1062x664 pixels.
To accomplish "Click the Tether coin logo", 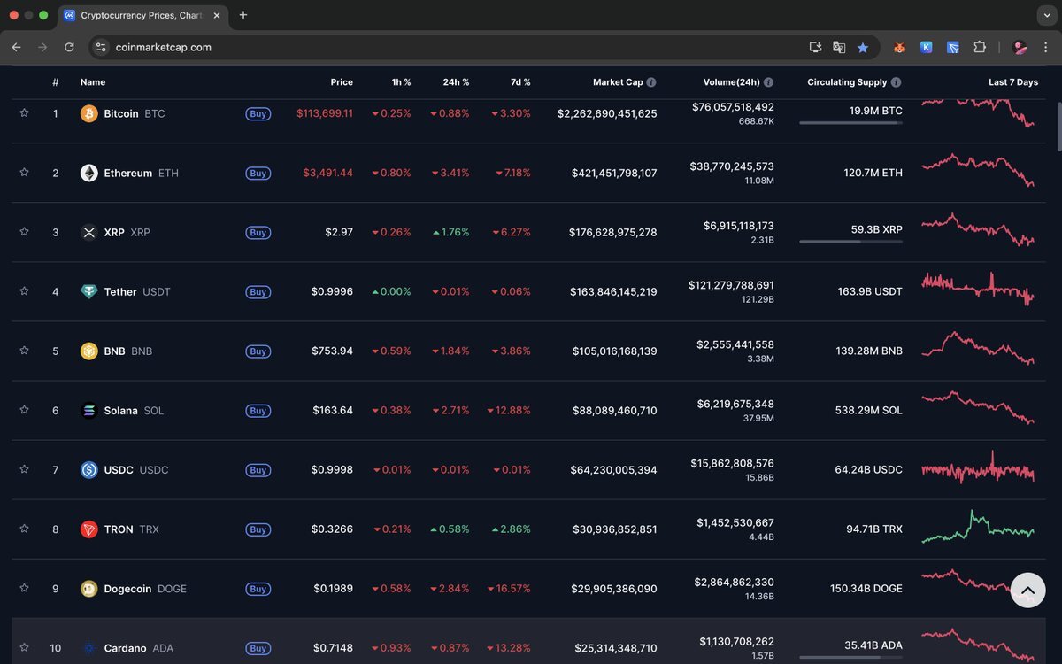I will pos(88,291).
